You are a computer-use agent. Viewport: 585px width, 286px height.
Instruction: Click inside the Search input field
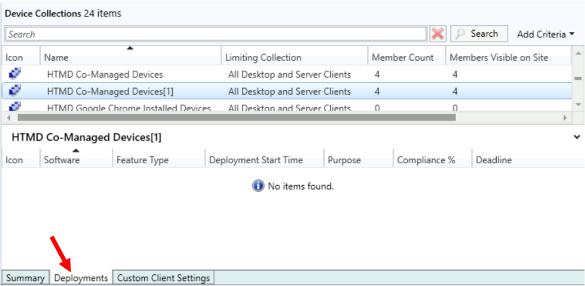pyautogui.click(x=216, y=34)
